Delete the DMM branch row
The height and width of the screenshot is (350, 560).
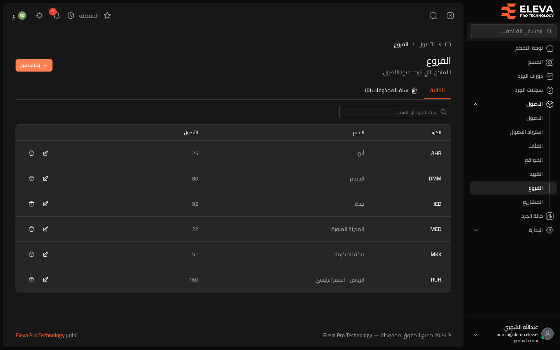click(x=31, y=178)
